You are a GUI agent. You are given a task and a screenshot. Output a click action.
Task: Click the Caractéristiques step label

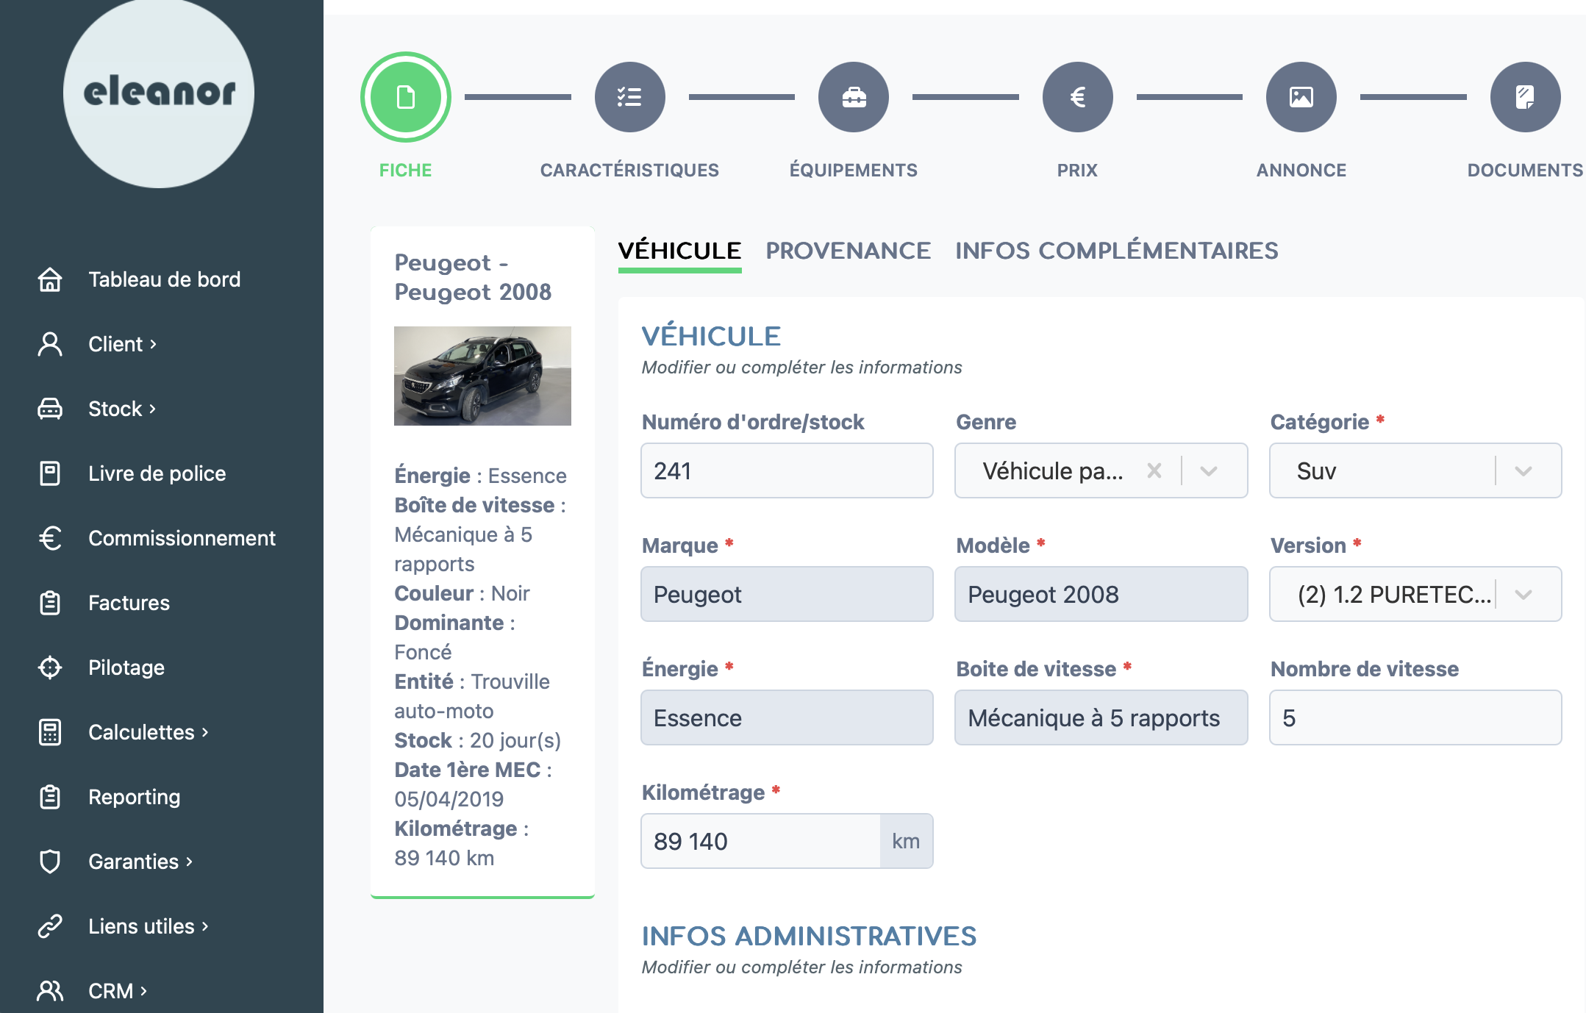click(629, 170)
